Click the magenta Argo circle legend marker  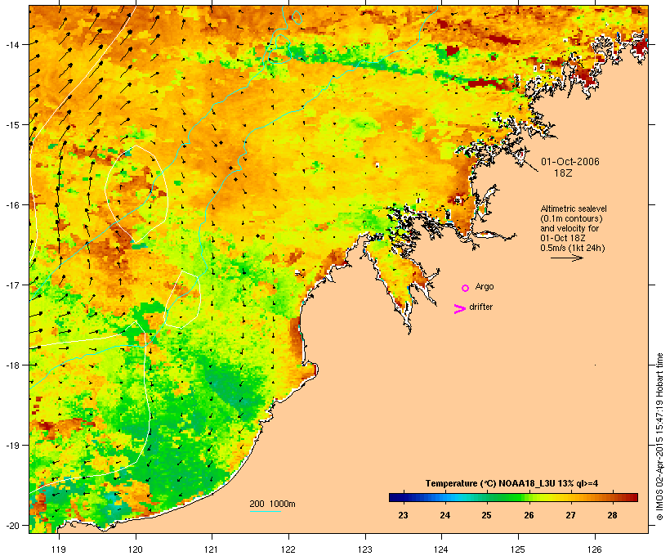[466, 288]
